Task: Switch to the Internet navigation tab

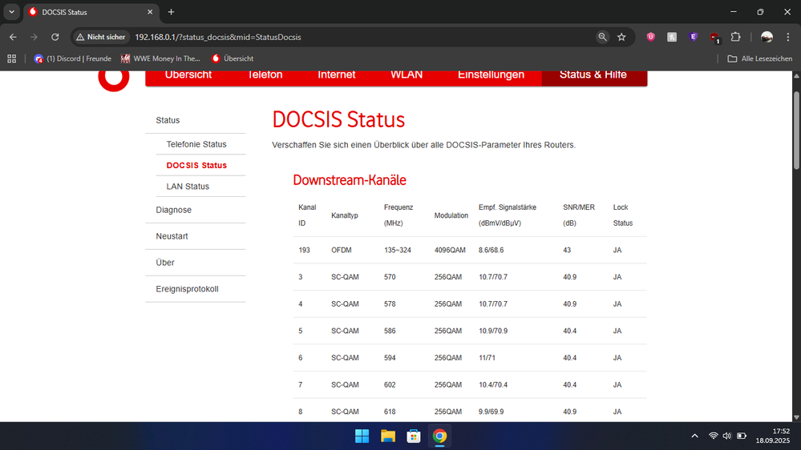Action: (x=336, y=75)
